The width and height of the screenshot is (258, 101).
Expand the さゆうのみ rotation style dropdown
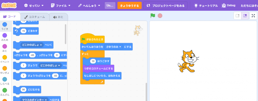(114, 47)
